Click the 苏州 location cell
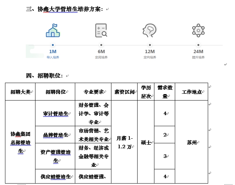This screenshot has width=235, height=185. (191, 142)
